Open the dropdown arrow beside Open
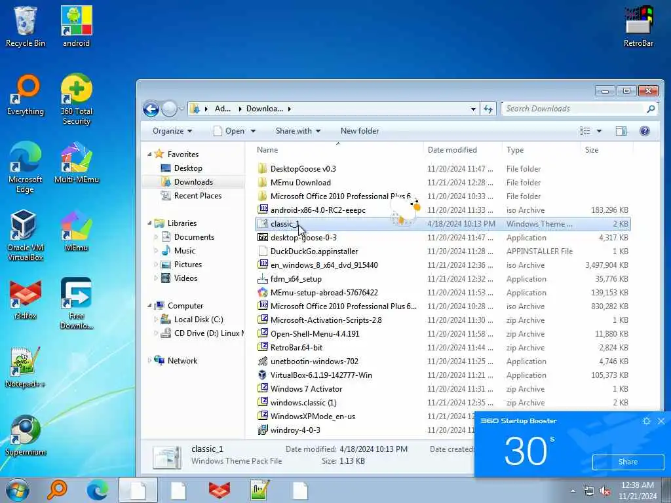This screenshot has width=671, height=503. point(253,131)
